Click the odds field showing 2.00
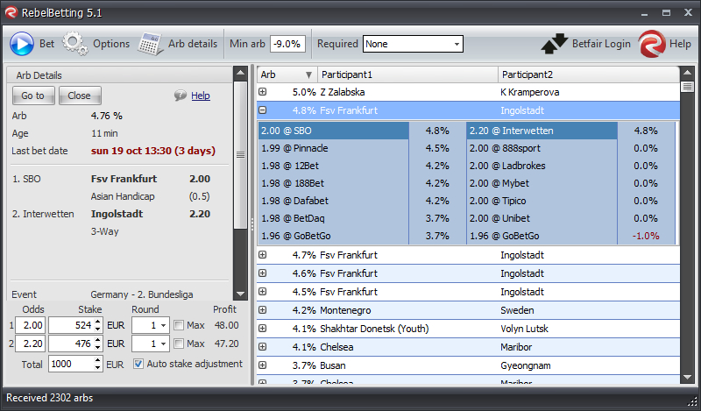This screenshot has height=411, width=701. [x=31, y=325]
